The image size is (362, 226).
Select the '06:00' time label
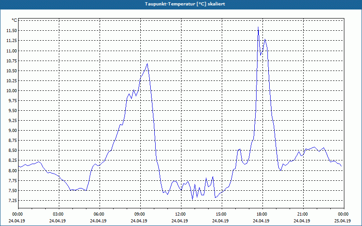click(100, 214)
